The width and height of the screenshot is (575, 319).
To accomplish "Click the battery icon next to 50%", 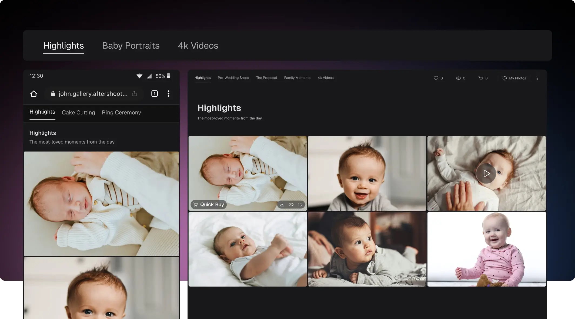I will 169,76.
